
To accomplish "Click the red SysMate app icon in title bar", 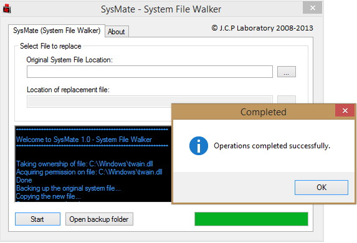I will click(7, 9).
